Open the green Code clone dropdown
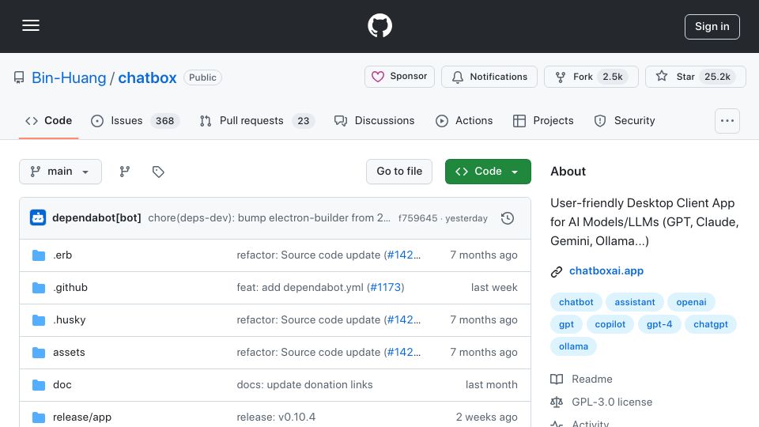The width and height of the screenshot is (759, 427). 488,172
